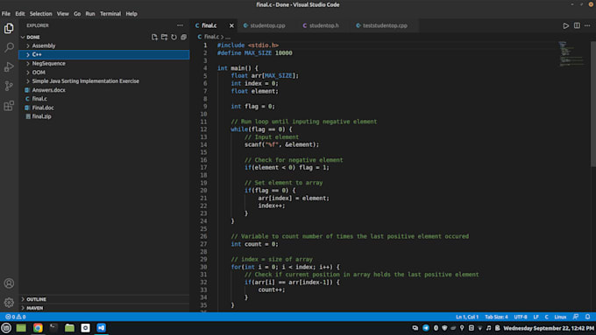Open the feedback icon in status bar

[576, 317]
